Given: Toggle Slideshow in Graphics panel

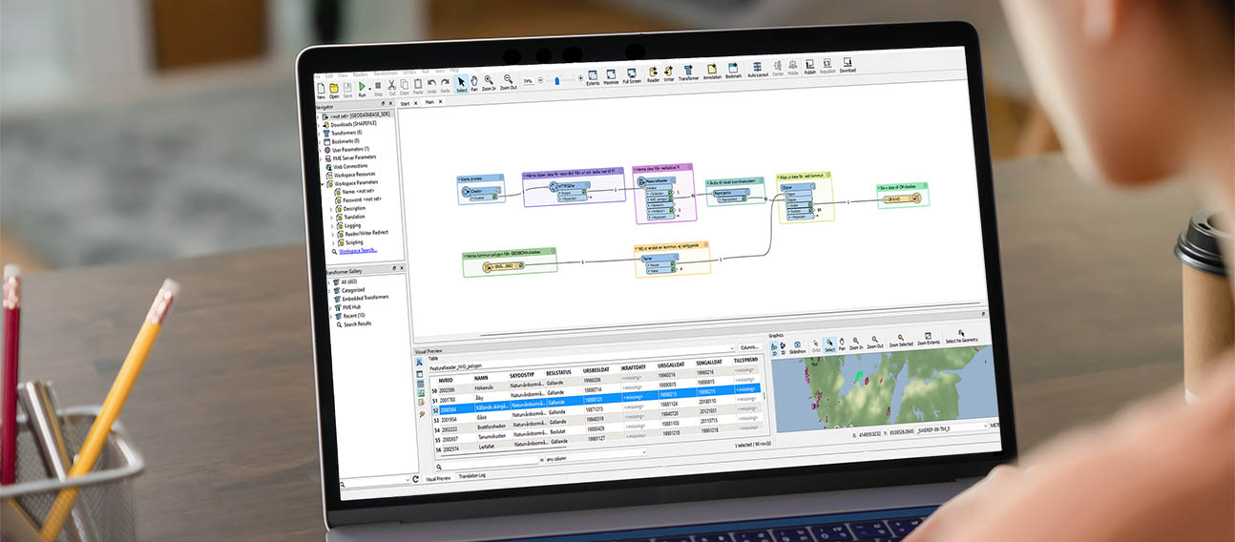Looking at the screenshot, I should [797, 346].
